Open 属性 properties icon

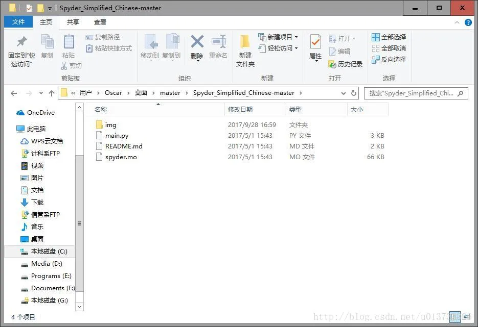315,42
